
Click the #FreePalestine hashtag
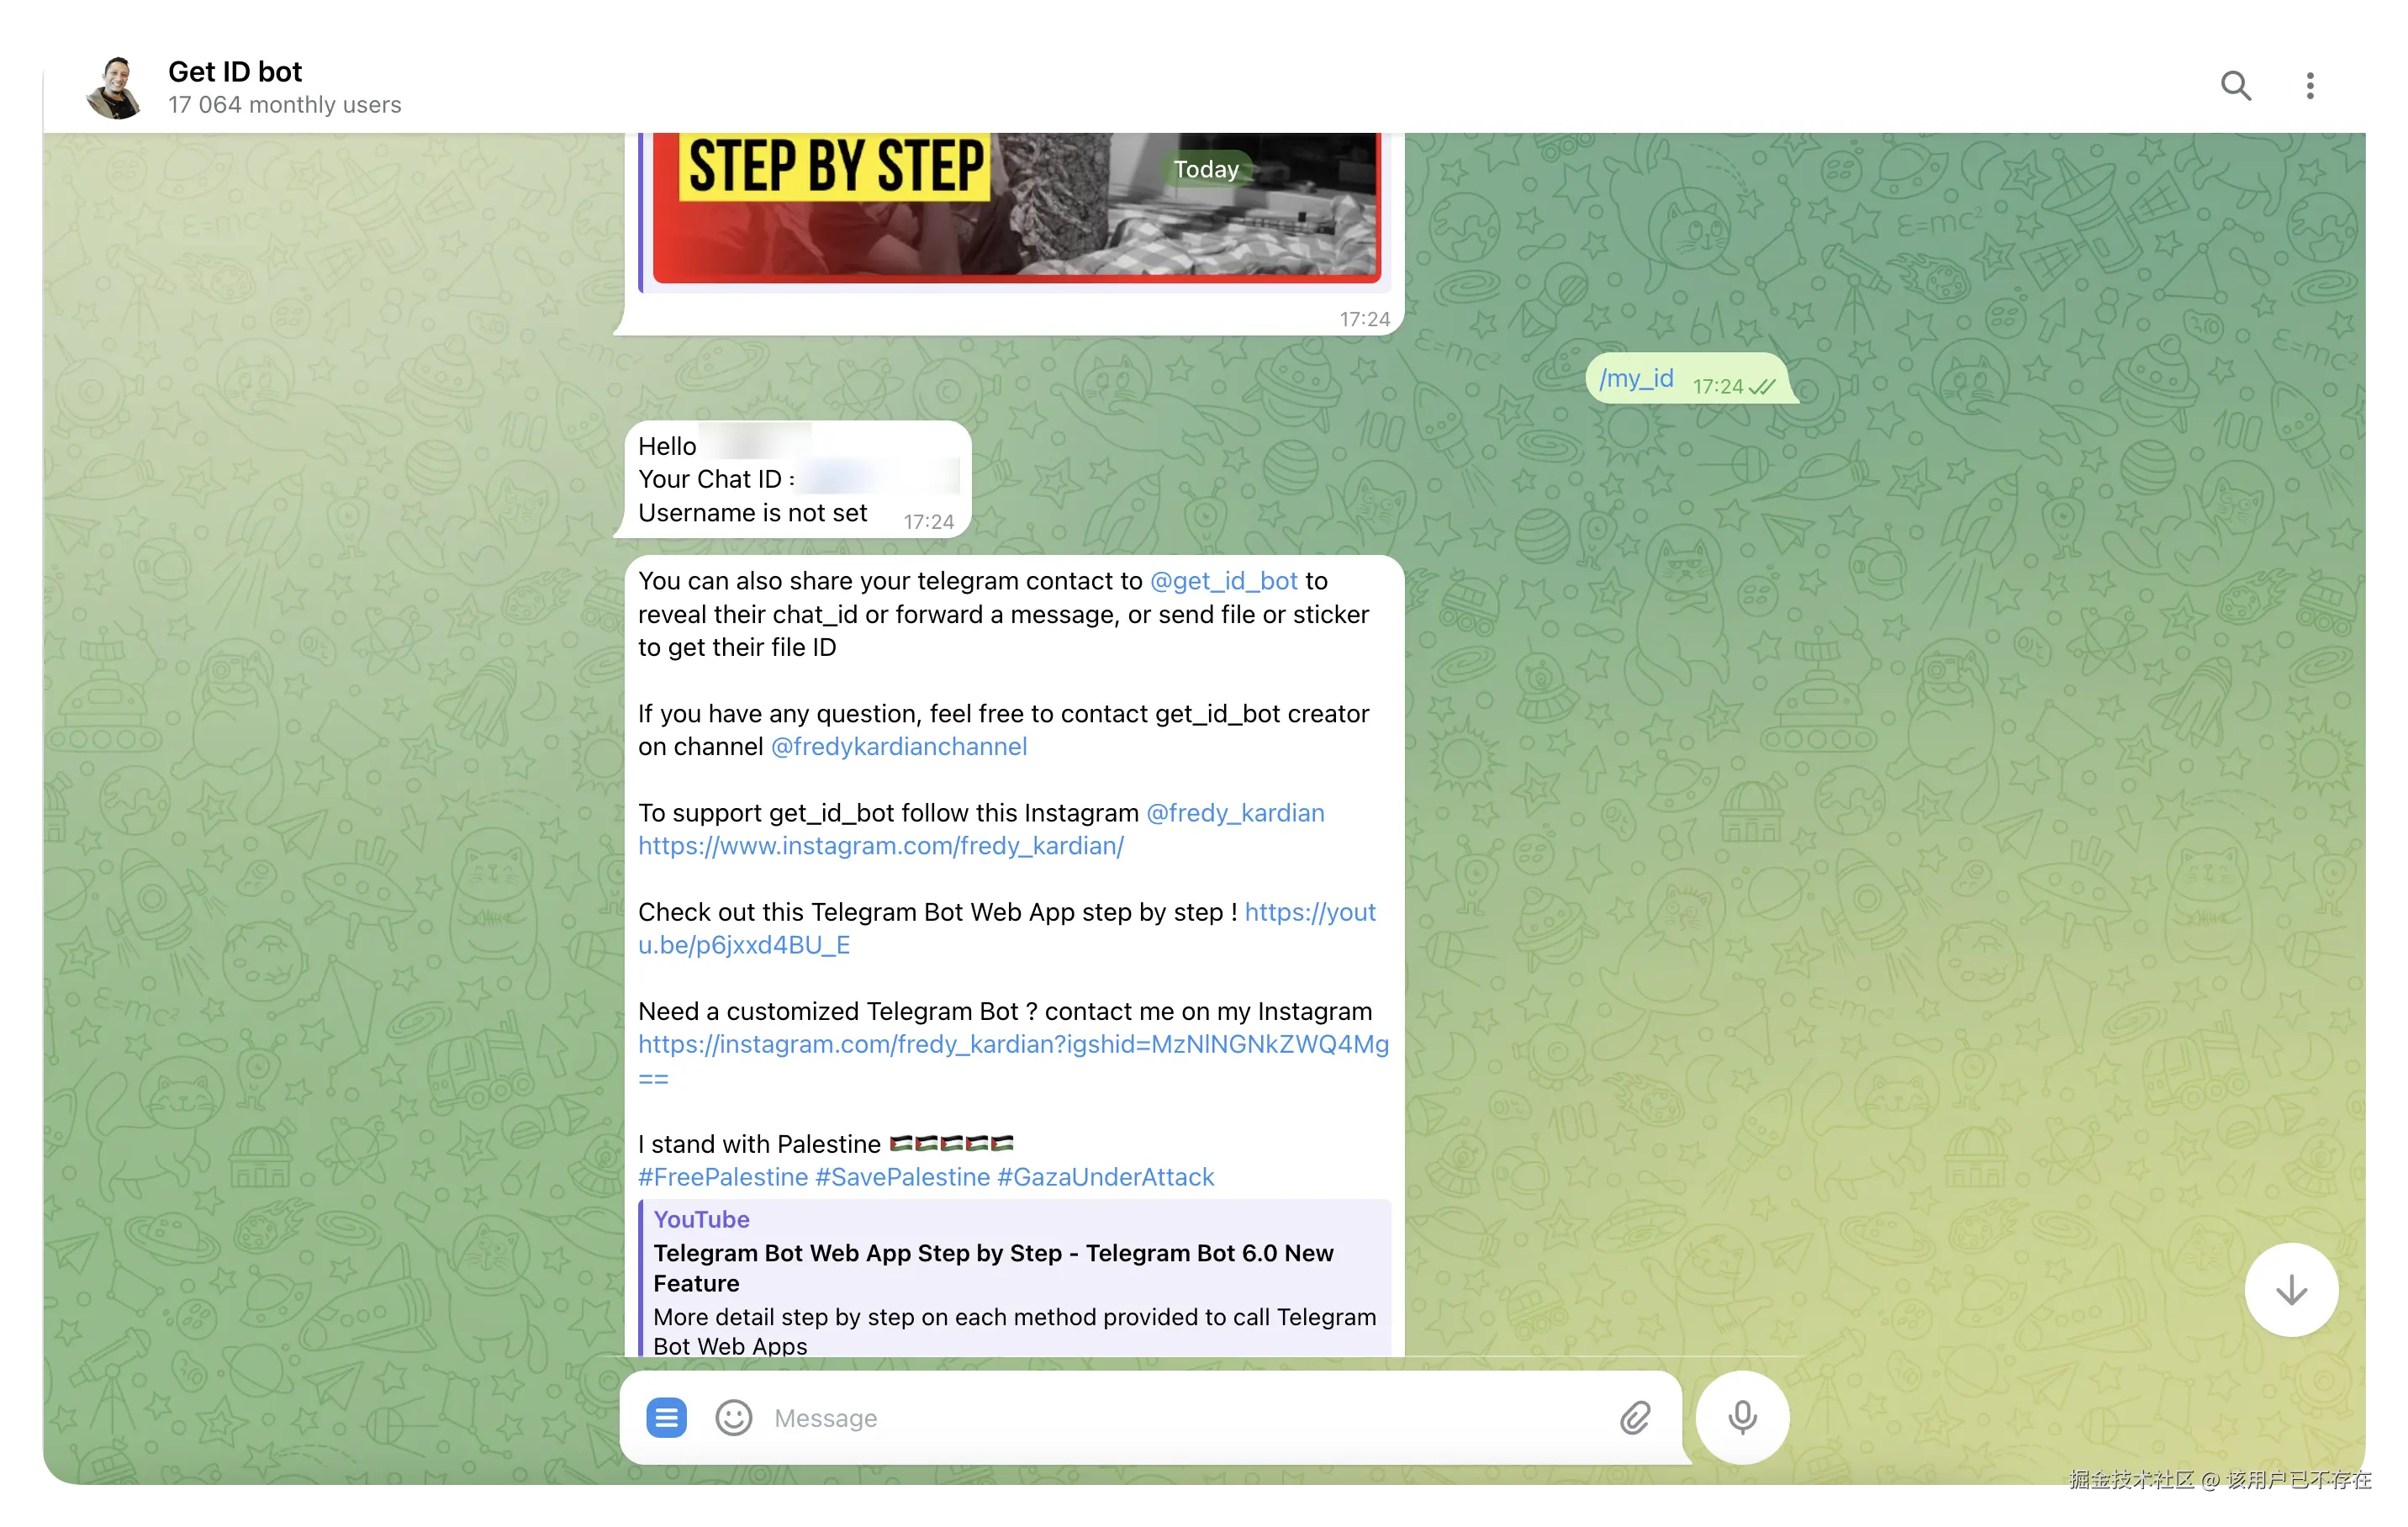tap(722, 1177)
